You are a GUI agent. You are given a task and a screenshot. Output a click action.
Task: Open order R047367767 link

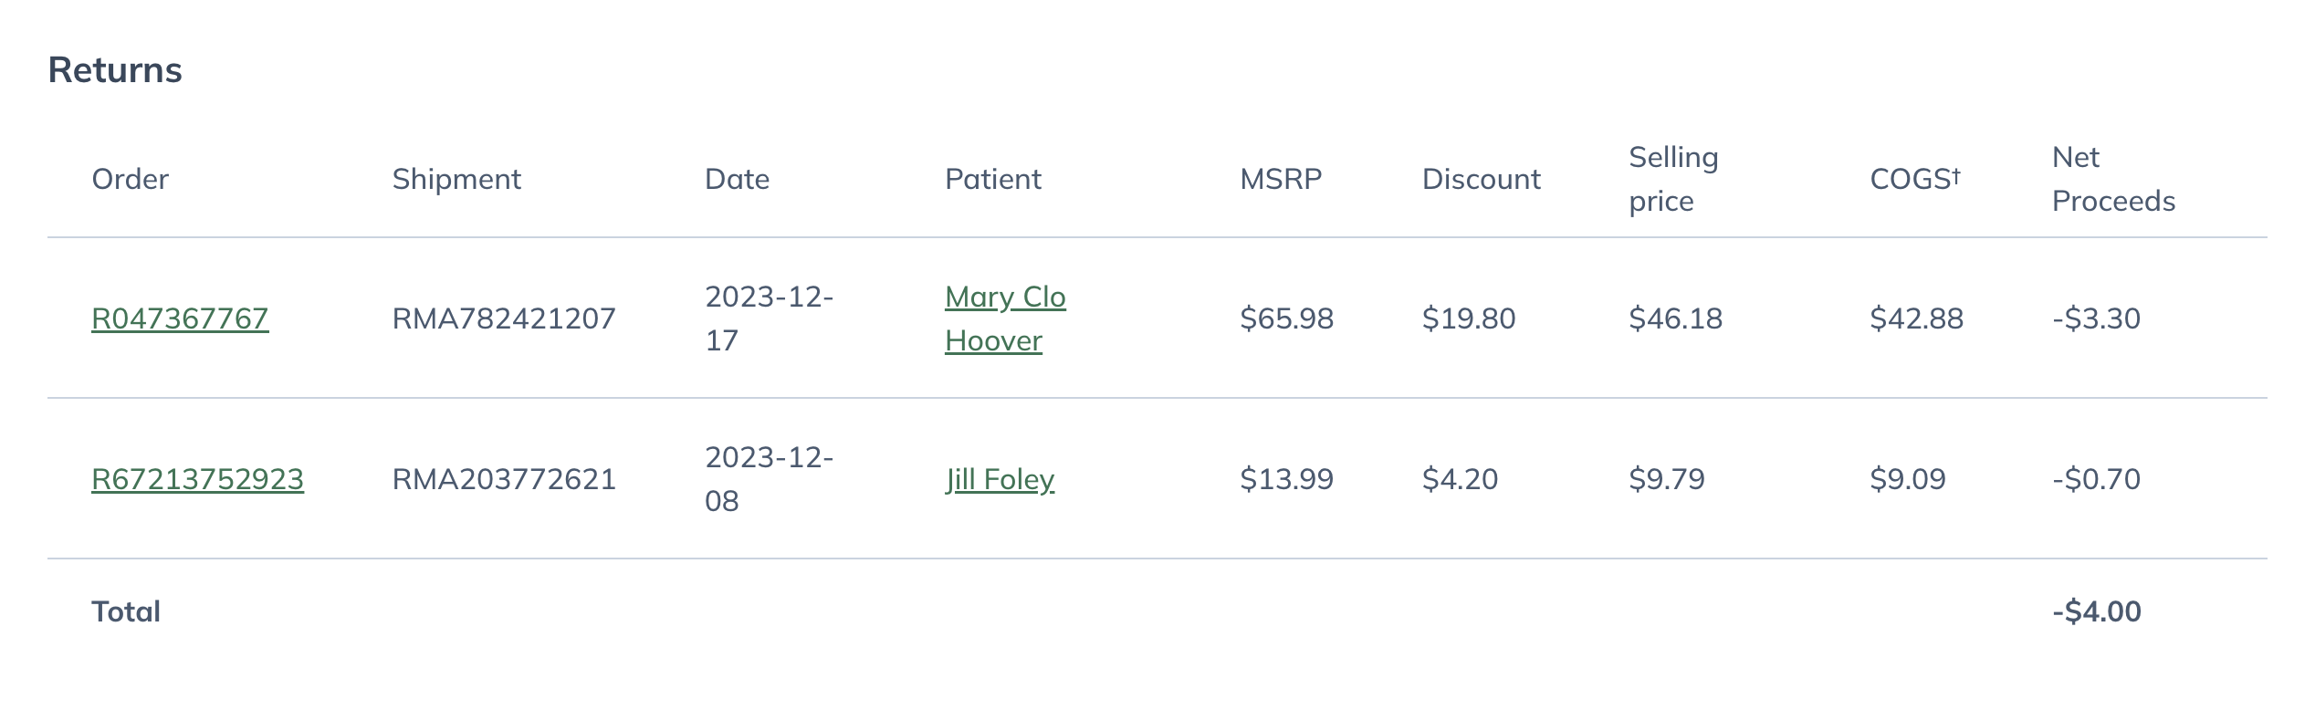pyautogui.click(x=180, y=318)
